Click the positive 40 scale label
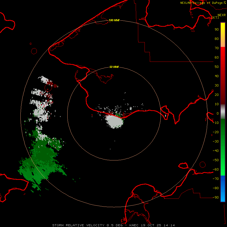 coord(217,76)
